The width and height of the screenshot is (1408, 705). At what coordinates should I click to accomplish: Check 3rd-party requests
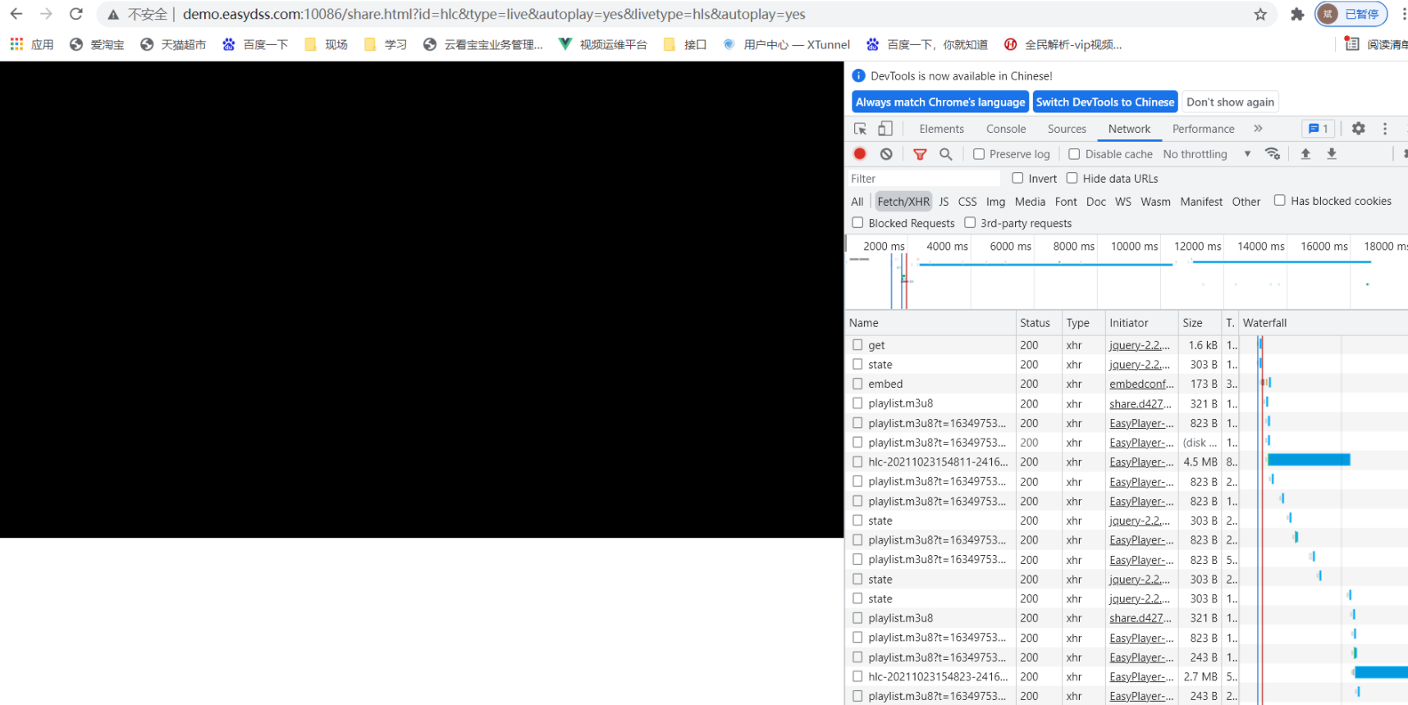pos(970,222)
